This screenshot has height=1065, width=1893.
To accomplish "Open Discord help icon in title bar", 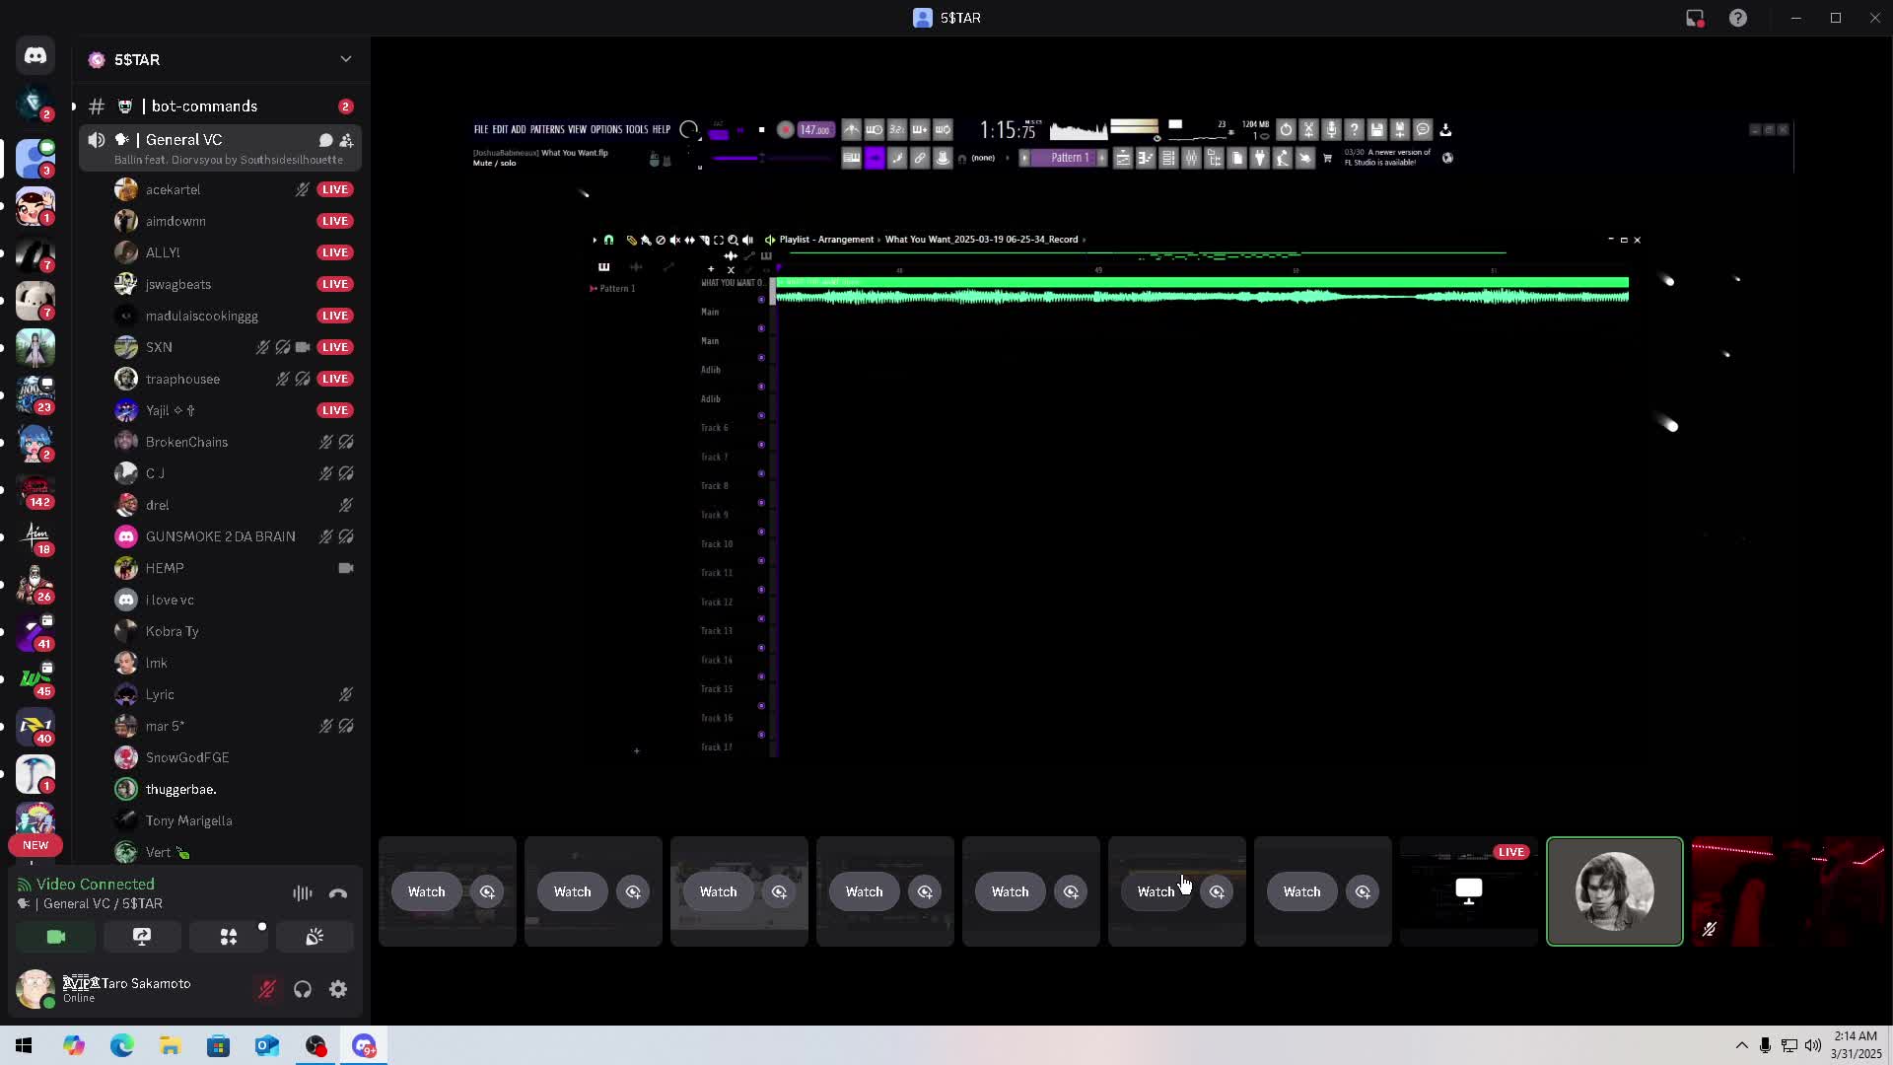I will 1738,18.
